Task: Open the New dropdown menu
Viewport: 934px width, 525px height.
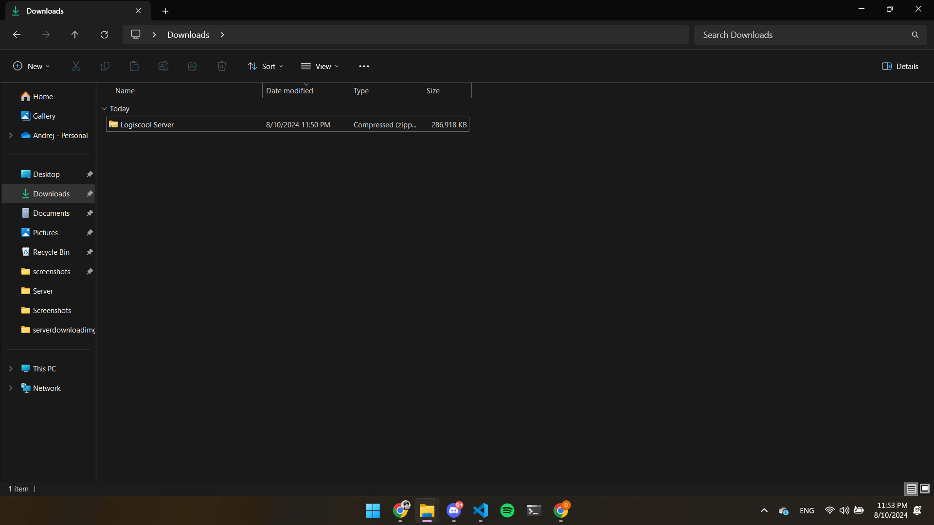Action: 32,66
